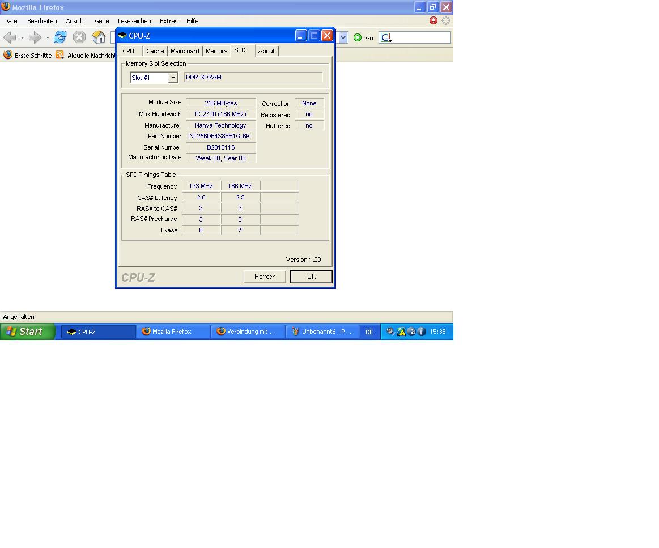Reload page with Firefox refresh icon

tap(60, 37)
